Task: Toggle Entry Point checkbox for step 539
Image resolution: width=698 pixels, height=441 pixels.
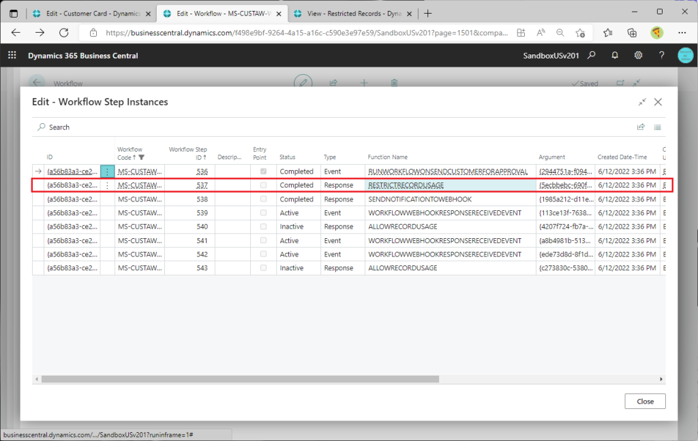Action: click(264, 212)
